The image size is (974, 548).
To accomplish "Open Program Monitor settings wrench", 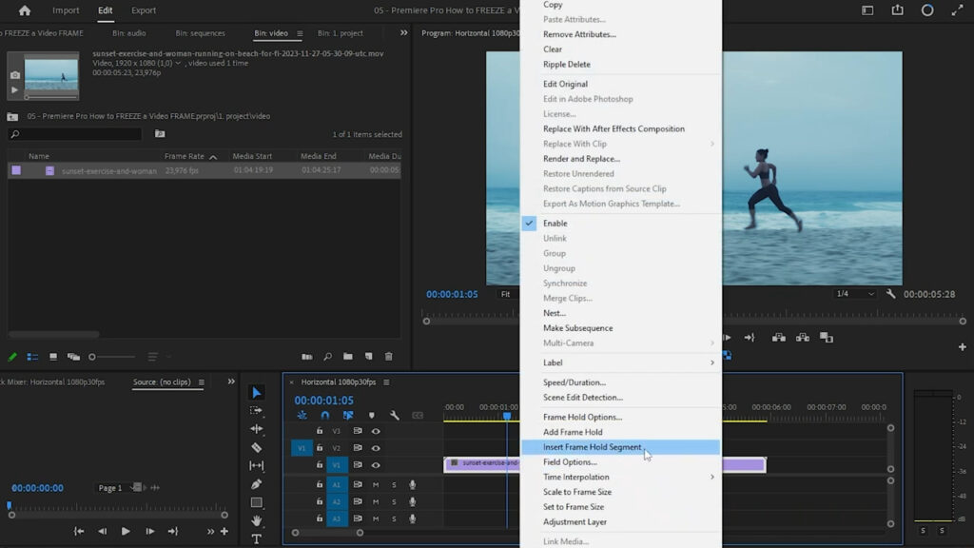I will click(890, 294).
